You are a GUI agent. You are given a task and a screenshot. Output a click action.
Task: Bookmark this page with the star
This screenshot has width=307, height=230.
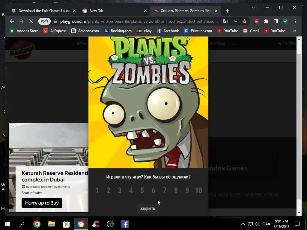pos(245,21)
